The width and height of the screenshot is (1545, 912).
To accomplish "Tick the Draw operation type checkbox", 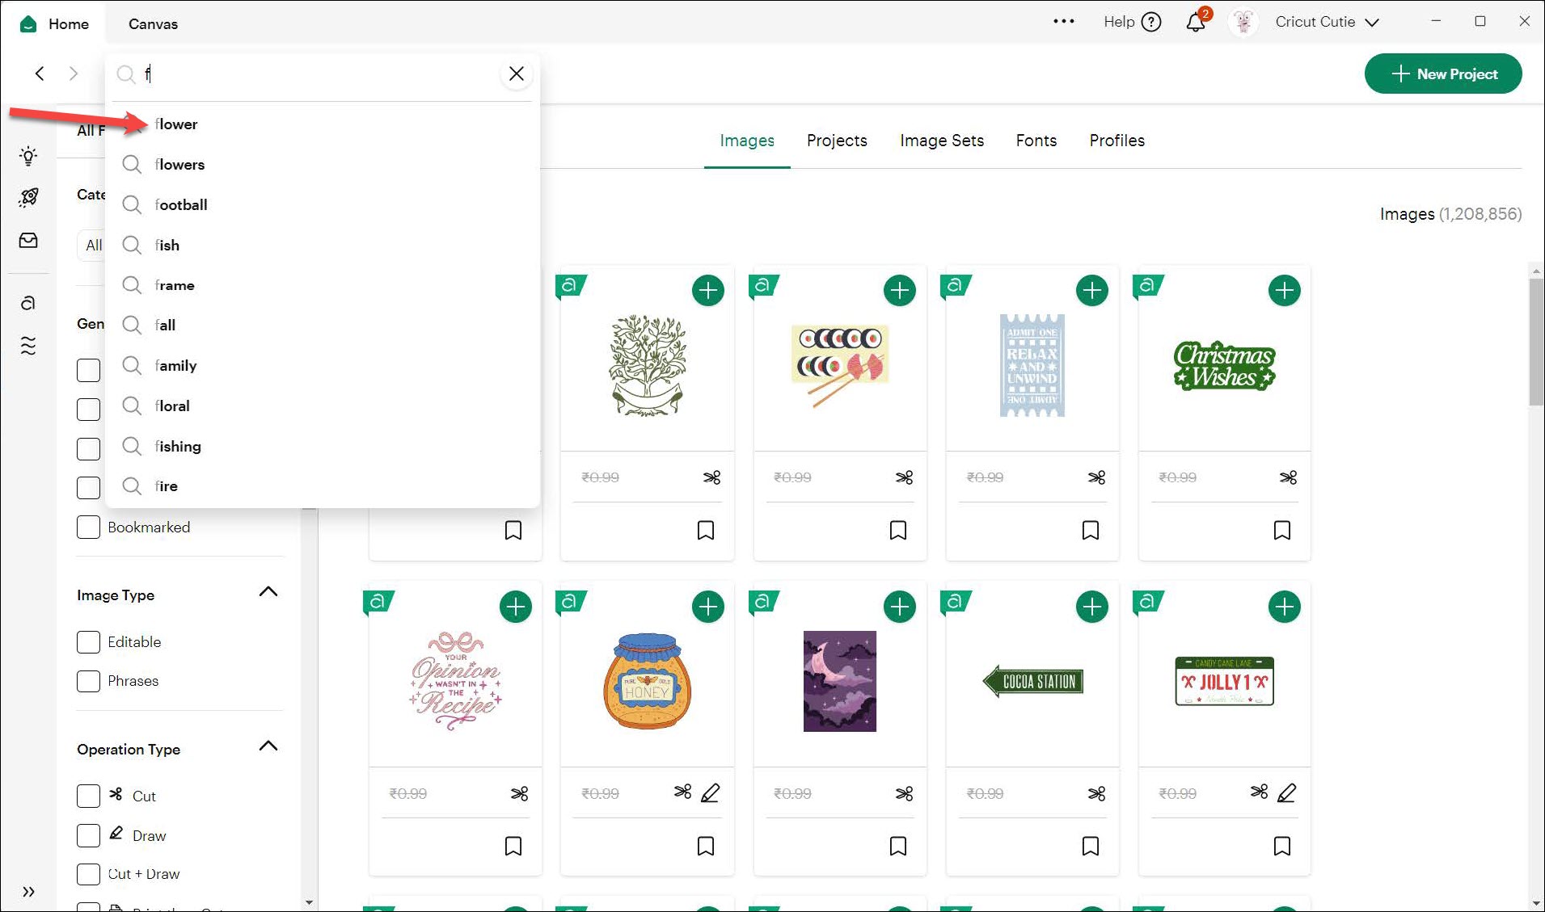I will pyautogui.click(x=88, y=835).
